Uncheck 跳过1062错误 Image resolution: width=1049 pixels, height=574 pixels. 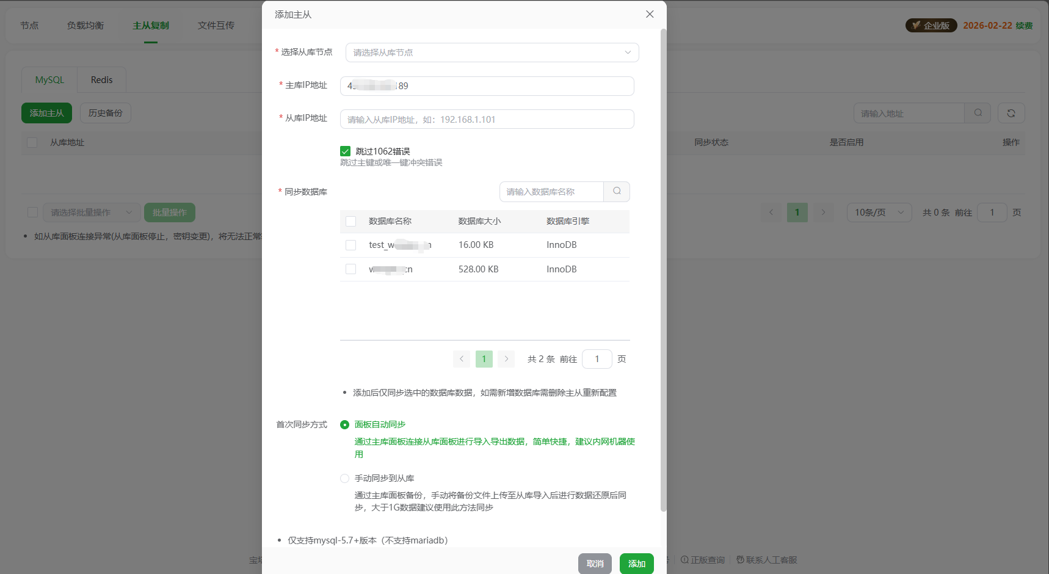[x=346, y=151]
